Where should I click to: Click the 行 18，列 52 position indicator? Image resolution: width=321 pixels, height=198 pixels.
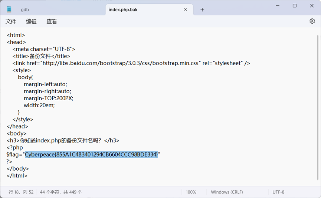(x=21, y=192)
